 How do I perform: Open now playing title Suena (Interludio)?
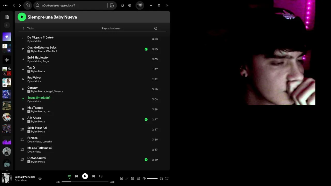tap(25, 177)
